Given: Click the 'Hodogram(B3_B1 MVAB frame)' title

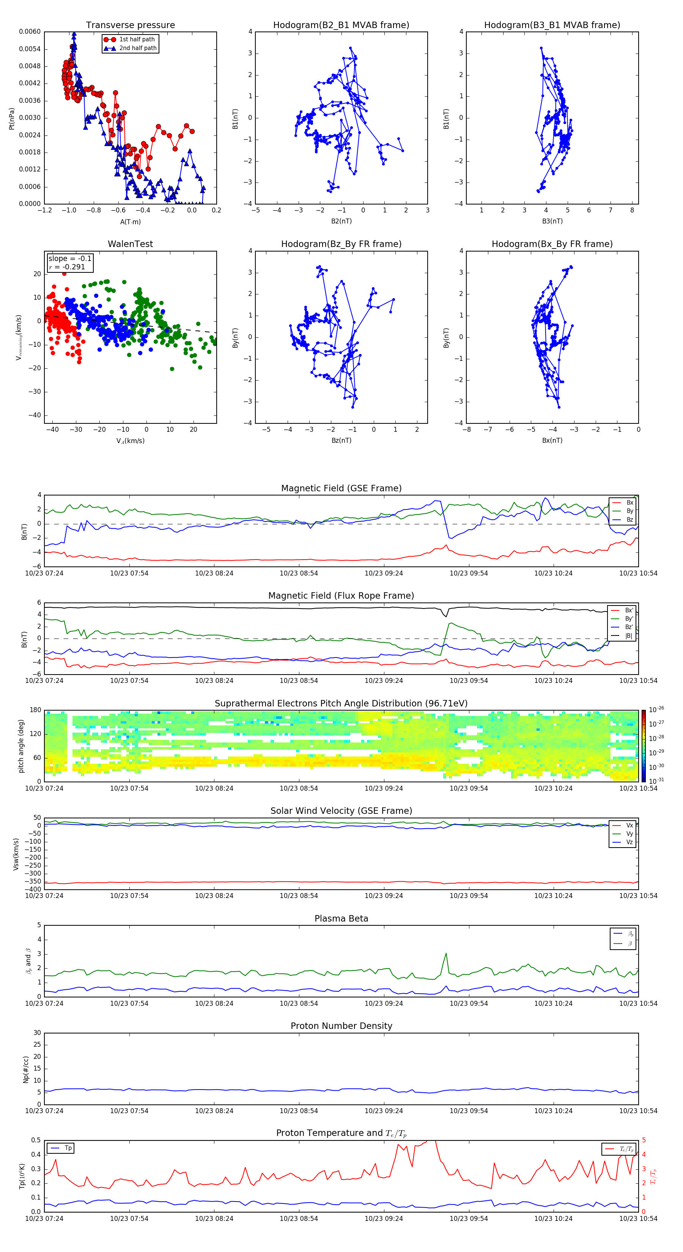Looking at the screenshot, I should pyautogui.click(x=552, y=25).
